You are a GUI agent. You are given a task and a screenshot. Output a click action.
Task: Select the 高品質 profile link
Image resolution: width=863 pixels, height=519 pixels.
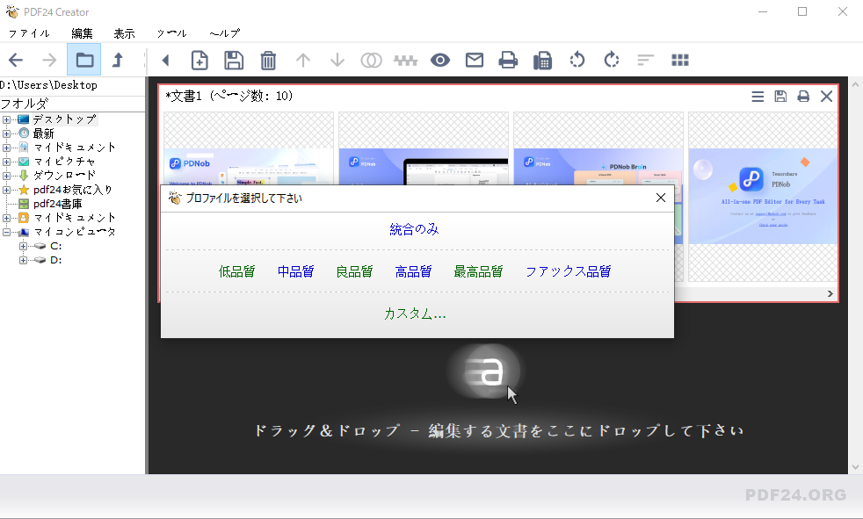coord(413,271)
